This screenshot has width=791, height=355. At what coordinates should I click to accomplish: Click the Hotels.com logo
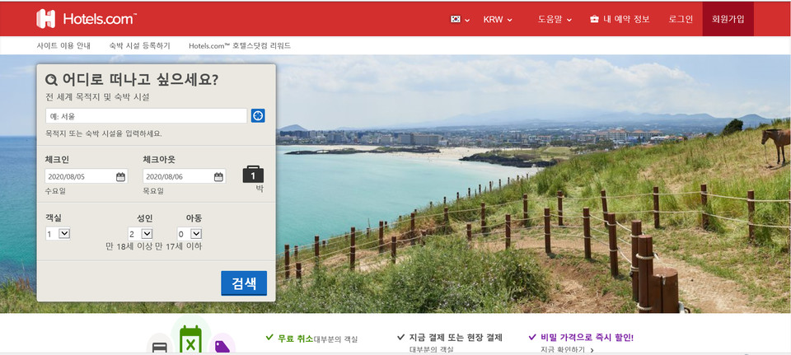(86, 19)
